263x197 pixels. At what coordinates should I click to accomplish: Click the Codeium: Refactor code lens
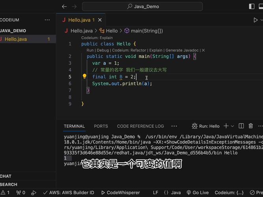(129, 50)
